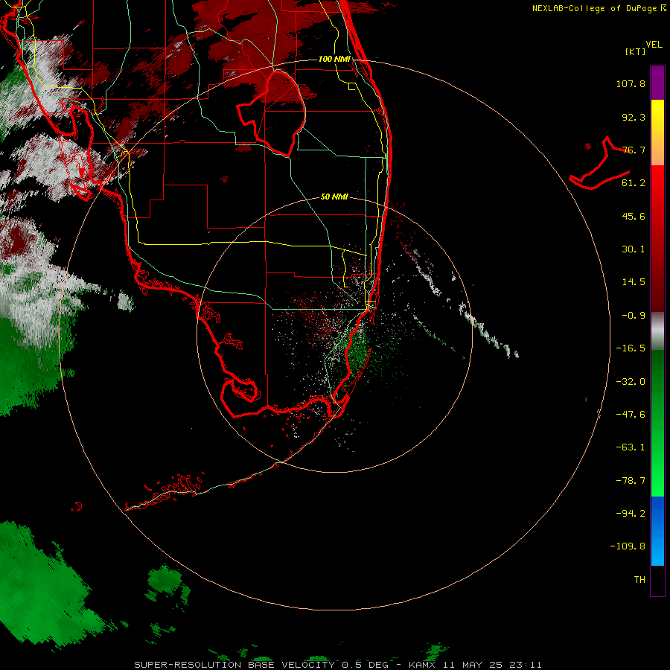Viewport: 670px width, 670px height.
Task: Select the -47.6 velocity scale value
Action: (x=631, y=415)
